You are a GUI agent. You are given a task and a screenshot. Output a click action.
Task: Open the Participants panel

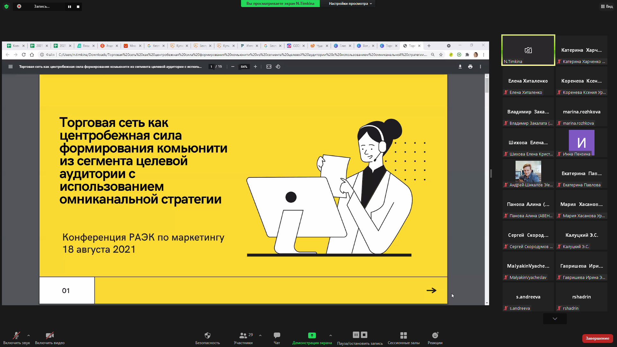point(243,335)
